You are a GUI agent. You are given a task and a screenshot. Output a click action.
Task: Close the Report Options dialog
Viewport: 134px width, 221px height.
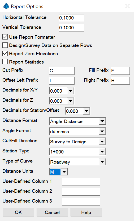point(127,6)
